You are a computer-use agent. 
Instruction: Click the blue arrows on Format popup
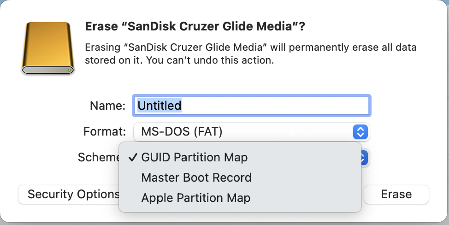[x=360, y=132]
